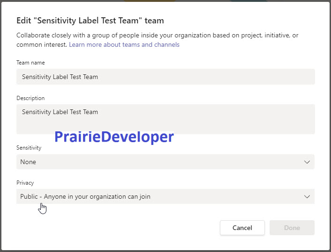This screenshot has width=331, height=252.
Task: Expand the Privacy chevron arrow
Action: pos(307,197)
